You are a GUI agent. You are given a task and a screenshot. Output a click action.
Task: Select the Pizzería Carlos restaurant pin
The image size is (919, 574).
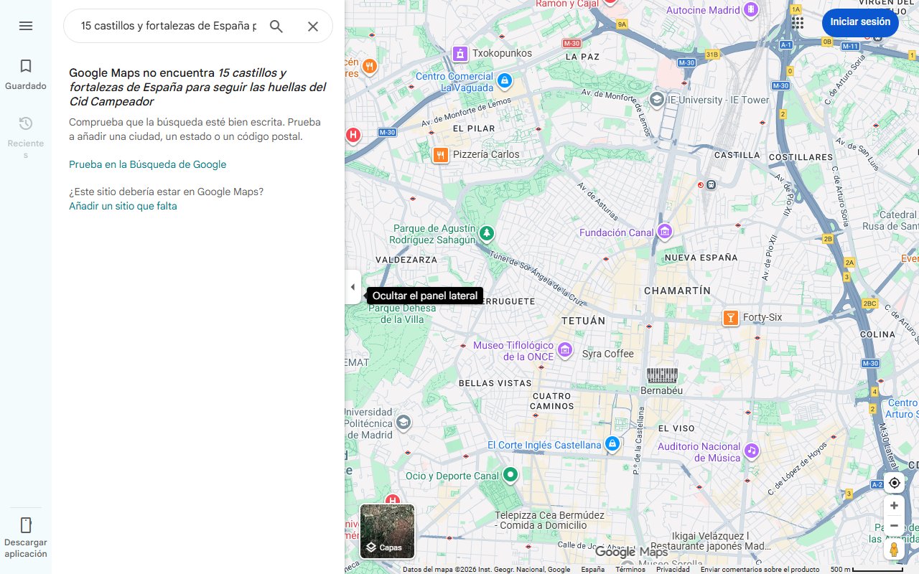click(440, 154)
